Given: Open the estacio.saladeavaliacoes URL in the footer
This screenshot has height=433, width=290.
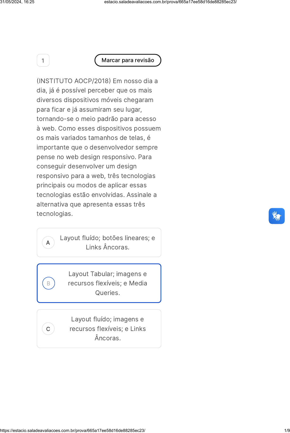Looking at the screenshot, I should [72, 430].
